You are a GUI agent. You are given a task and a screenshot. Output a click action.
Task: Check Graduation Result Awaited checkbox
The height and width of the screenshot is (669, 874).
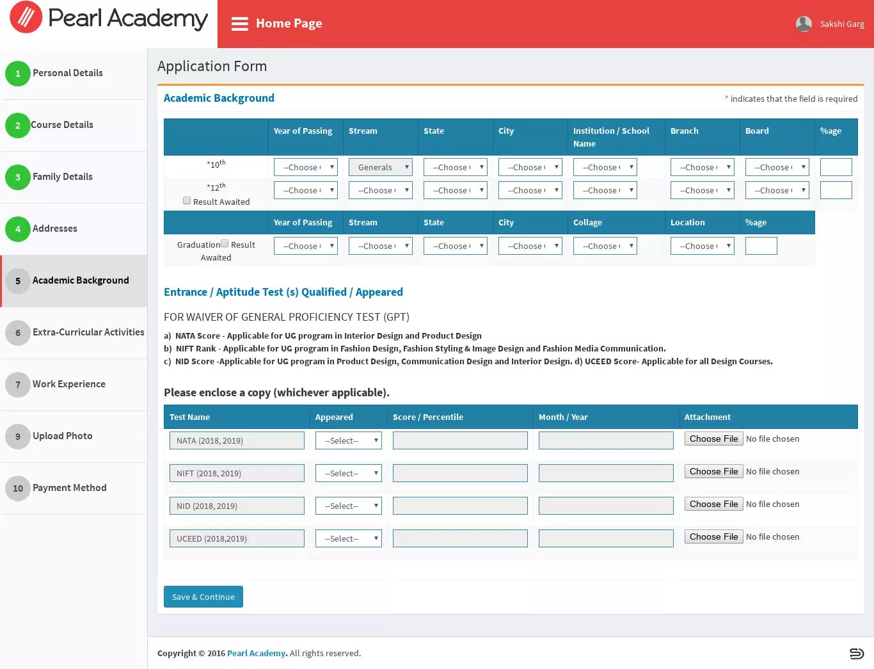[x=225, y=243]
